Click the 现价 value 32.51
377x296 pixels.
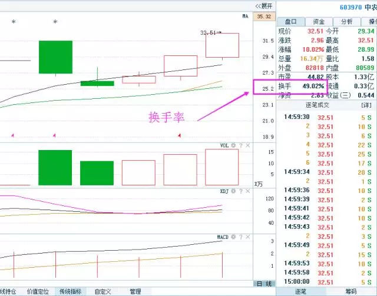315,31
